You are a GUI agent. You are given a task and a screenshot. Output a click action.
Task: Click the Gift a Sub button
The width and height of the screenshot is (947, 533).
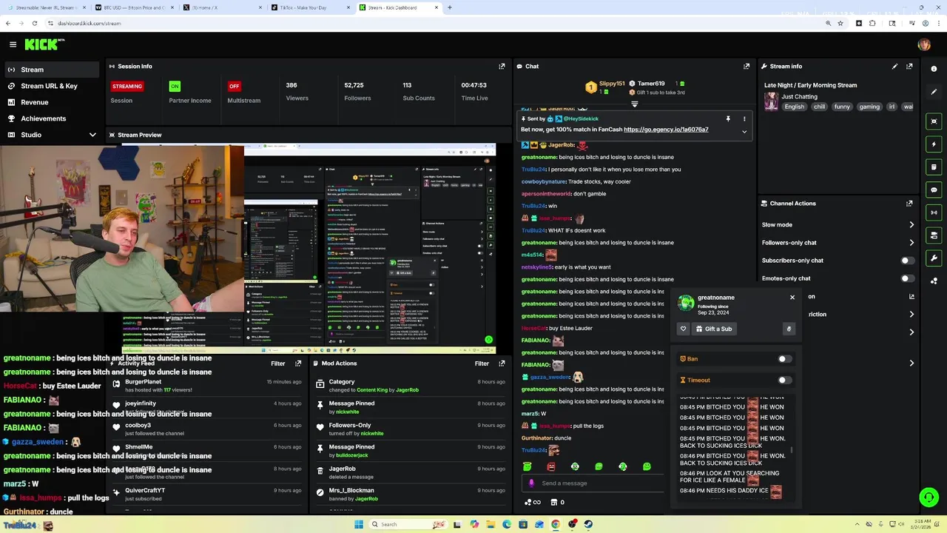coord(714,329)
